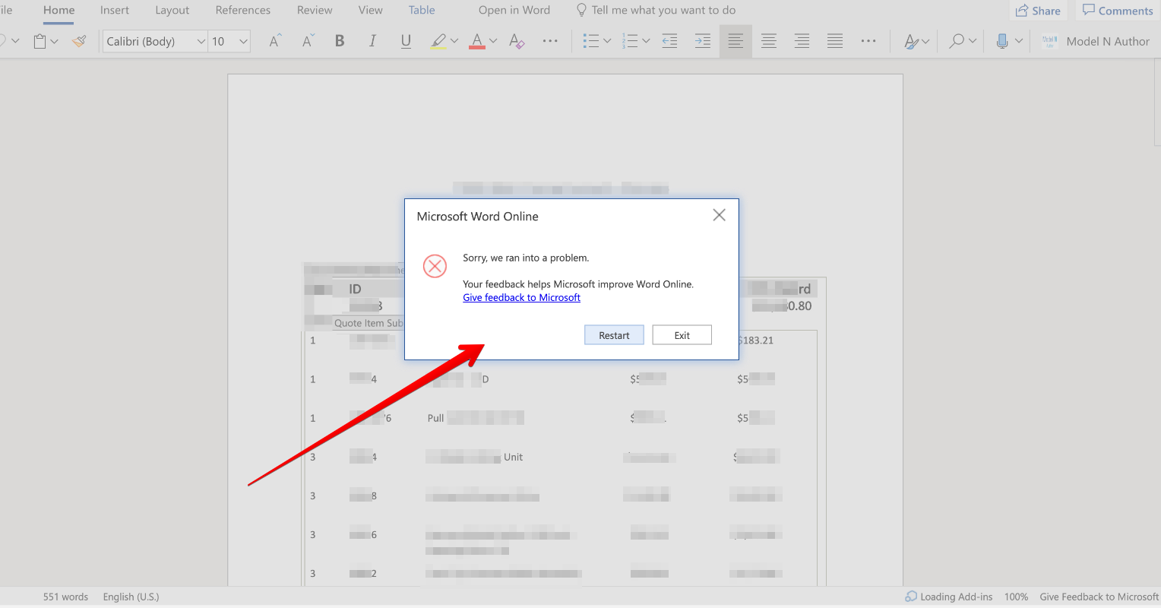Decrease the indent level

(669, 41)
